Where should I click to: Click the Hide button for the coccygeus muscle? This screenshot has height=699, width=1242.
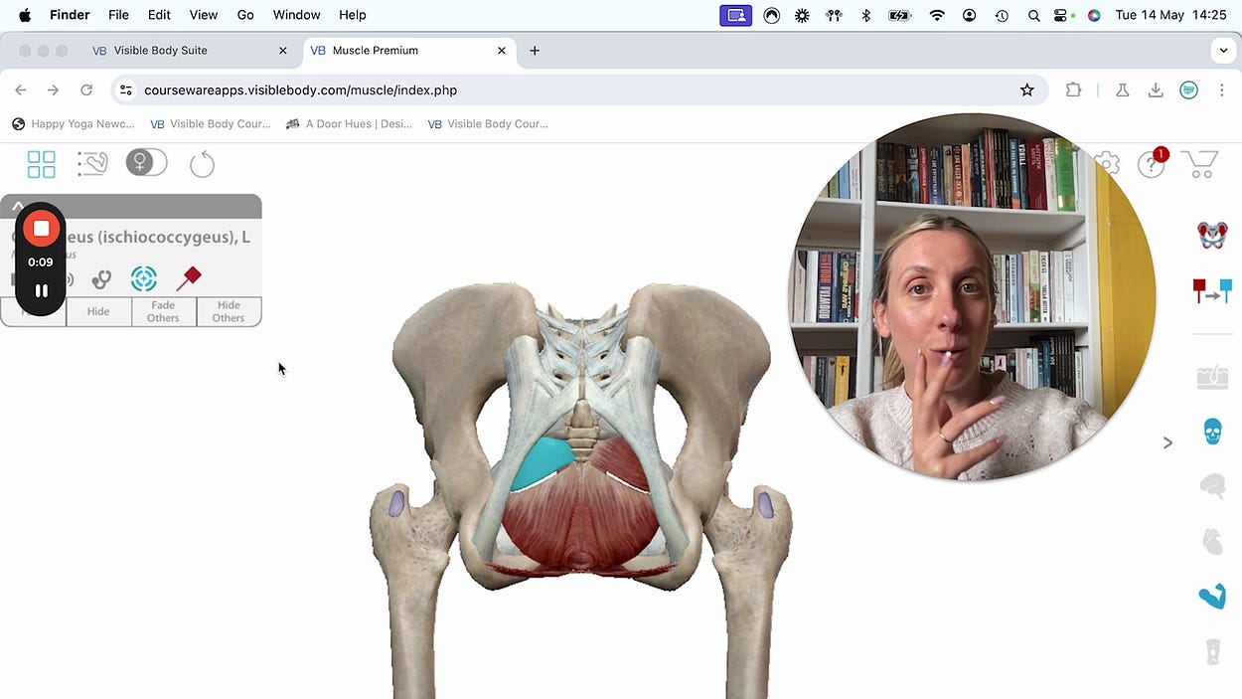pyautogui.click(x=97, y=311)
